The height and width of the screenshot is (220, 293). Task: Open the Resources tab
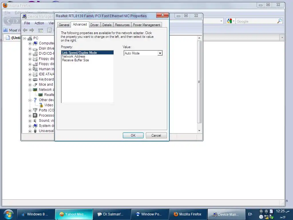pos(122,25)
